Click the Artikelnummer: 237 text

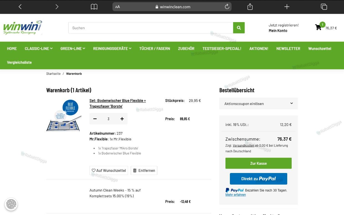[x=106, y=133]
